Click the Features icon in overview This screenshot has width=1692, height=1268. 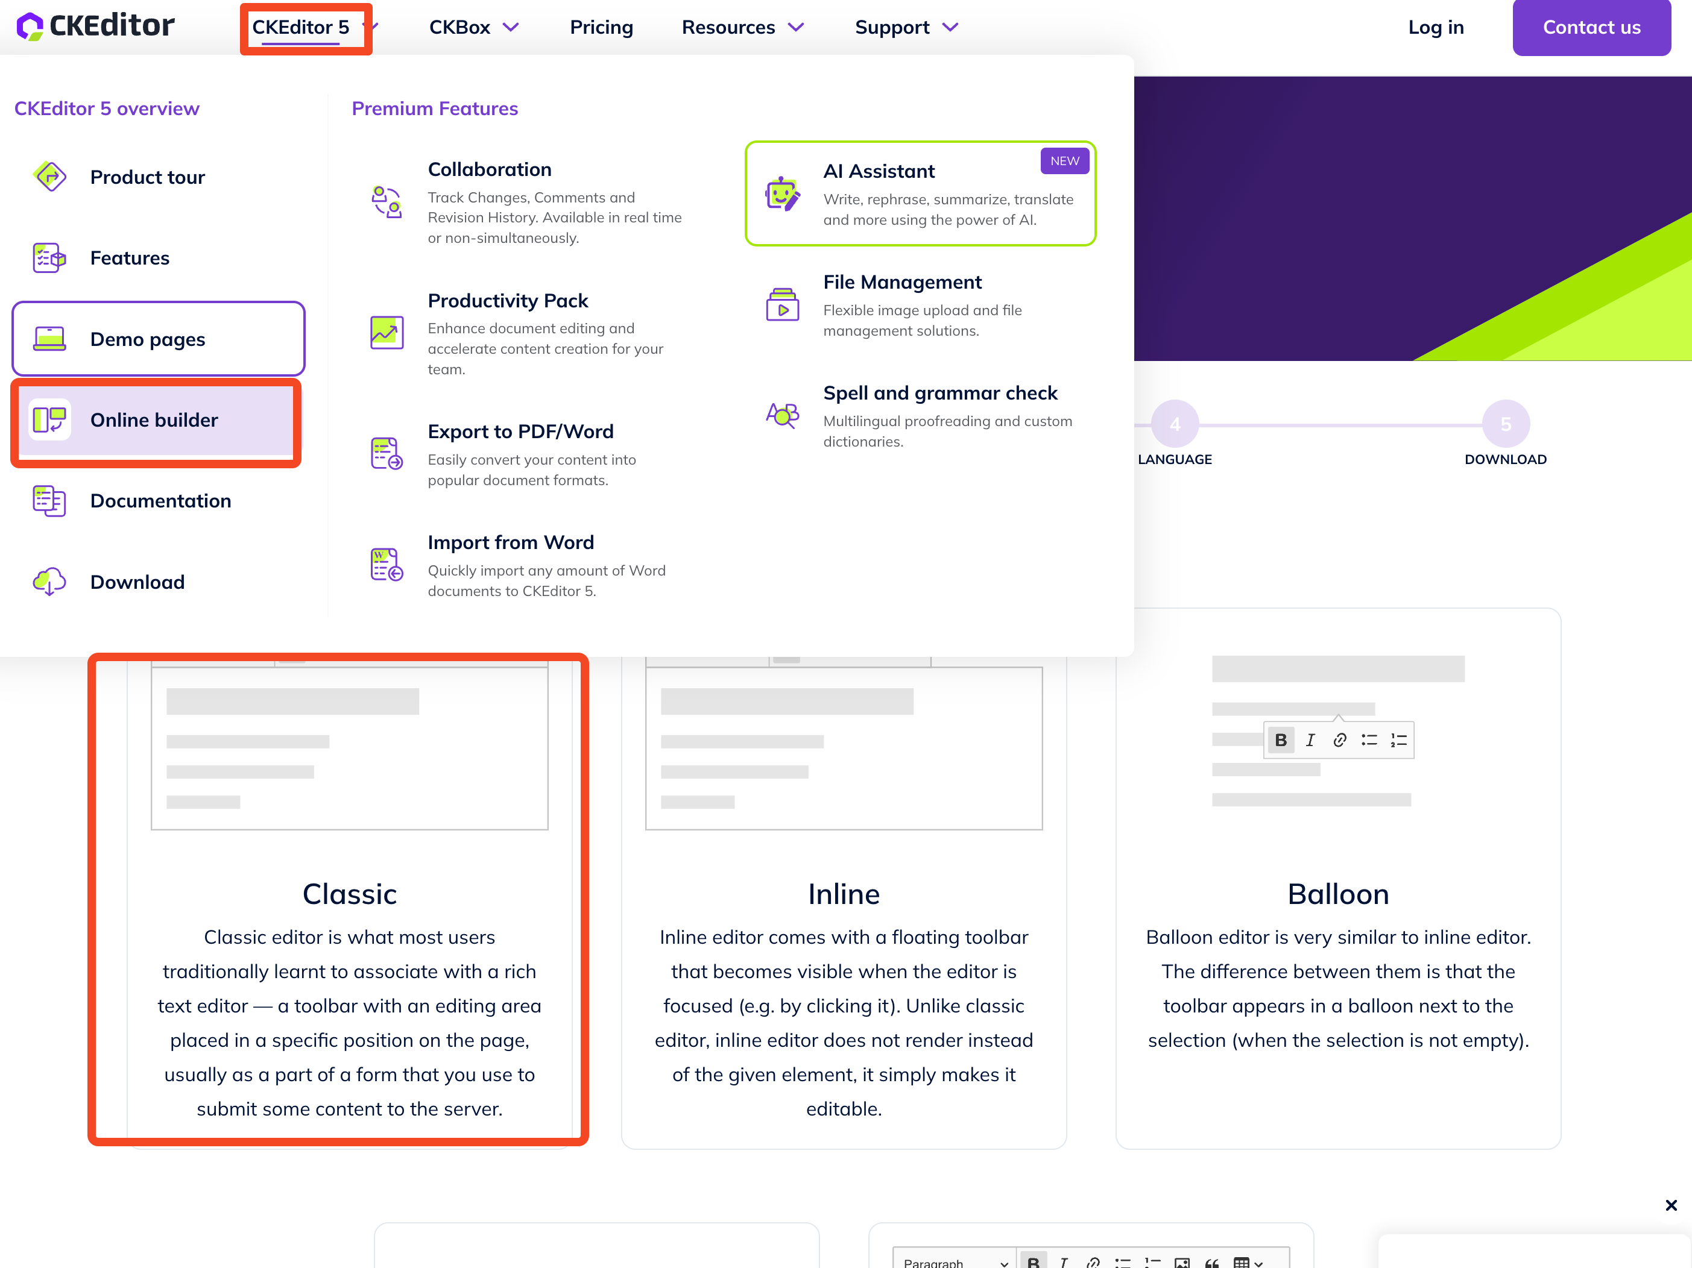pyautogui.click(x=49, y=257)
